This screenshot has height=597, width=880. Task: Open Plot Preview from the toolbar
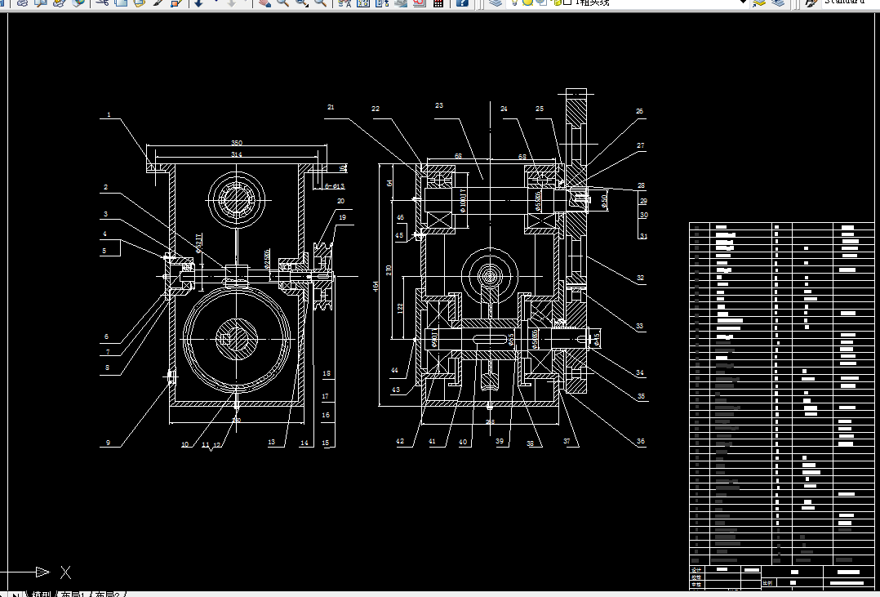coord(41,2)
